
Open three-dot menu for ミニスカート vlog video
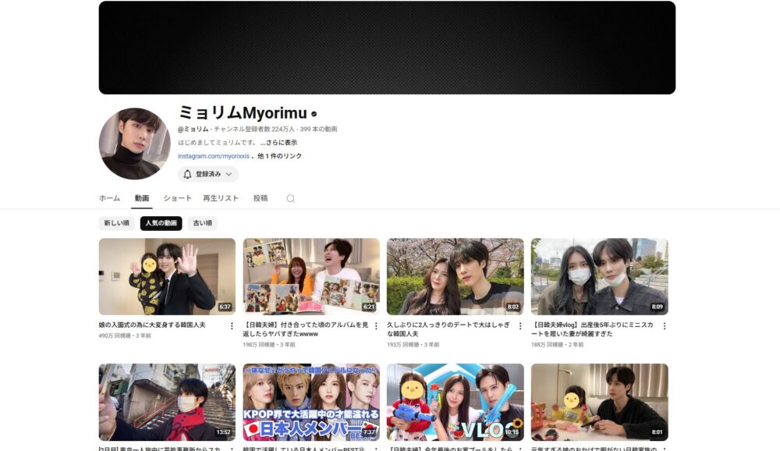[x=664, y=326]
